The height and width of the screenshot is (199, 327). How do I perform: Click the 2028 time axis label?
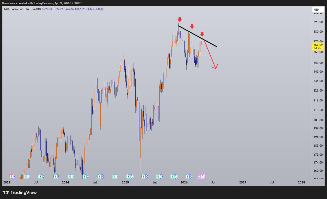(302, 182)
